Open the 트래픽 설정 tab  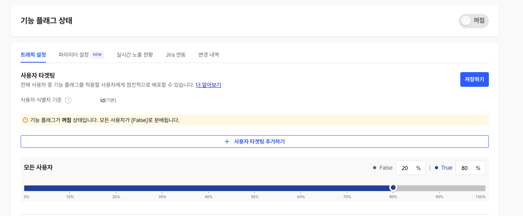pos(33,55)
